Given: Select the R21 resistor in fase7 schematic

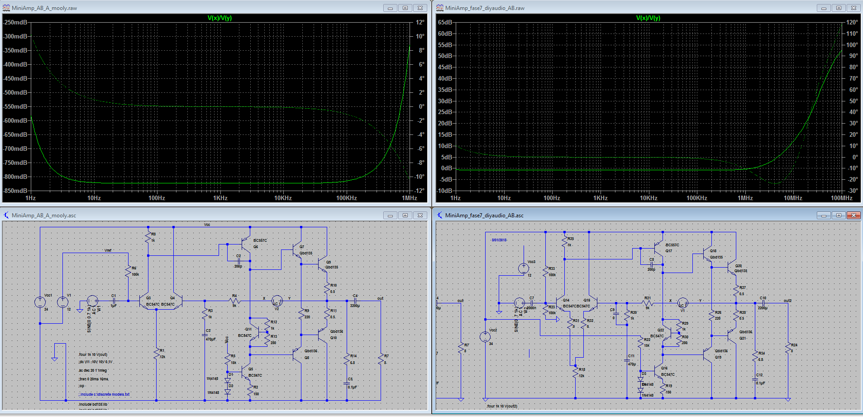Looking at the screenshot, I should [x=648, y=302].
